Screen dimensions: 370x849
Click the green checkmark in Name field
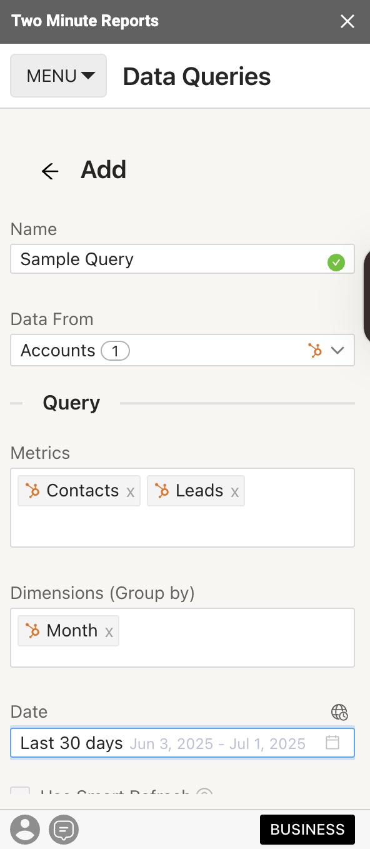click(336, 263)
